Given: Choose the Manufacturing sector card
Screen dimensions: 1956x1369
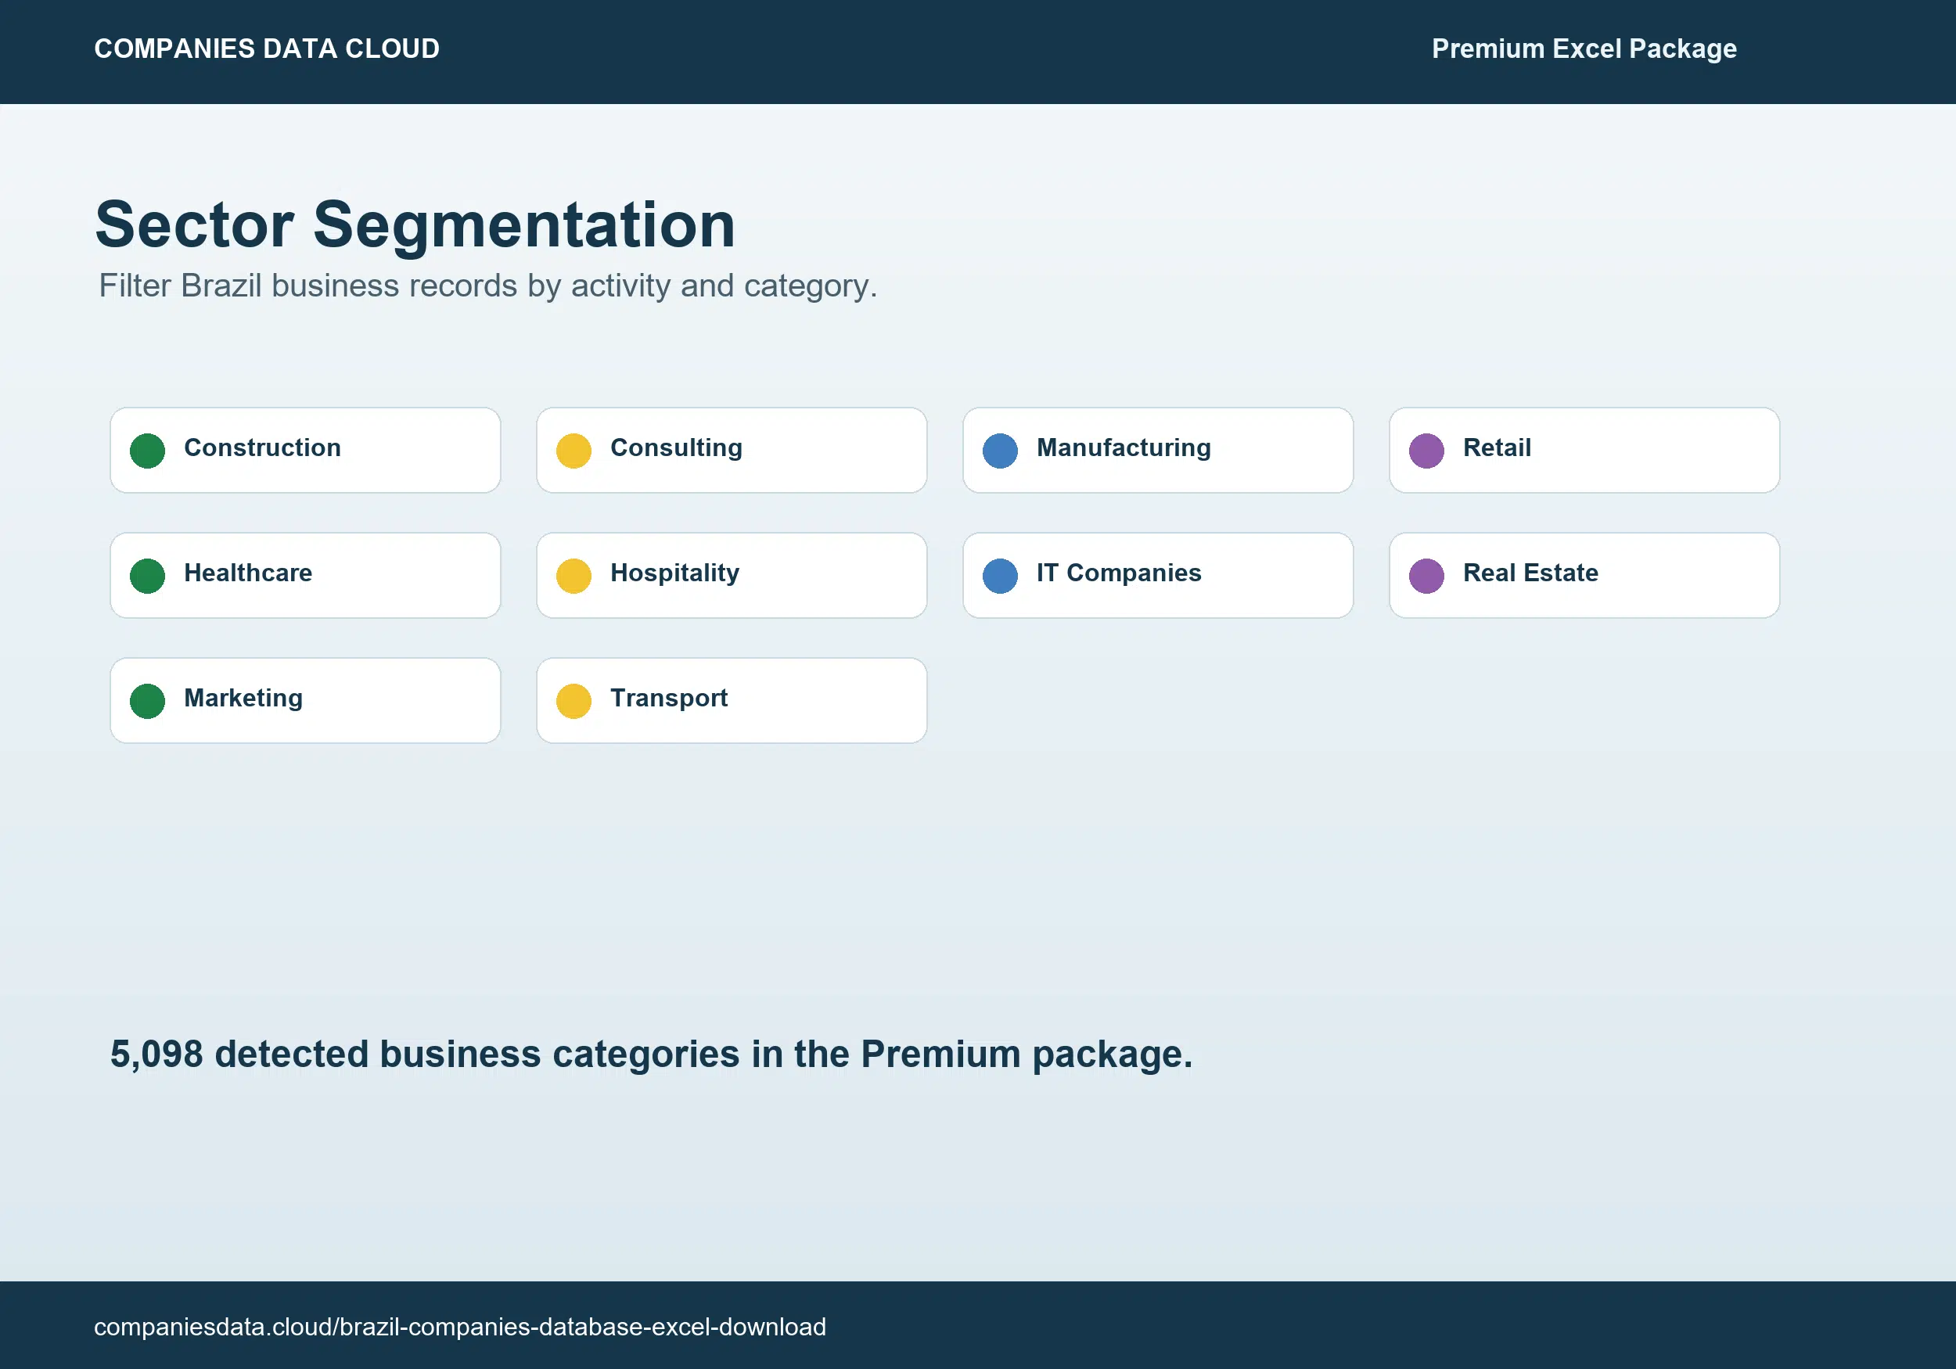Looking at the screenshot, I should [x=1158, y=450].
